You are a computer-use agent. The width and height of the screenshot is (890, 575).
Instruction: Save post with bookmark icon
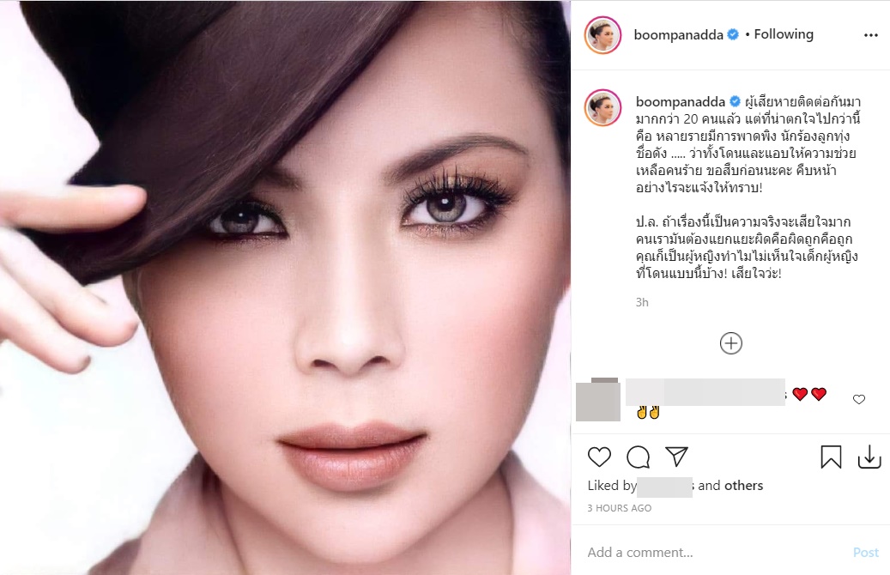coord(831,457)
